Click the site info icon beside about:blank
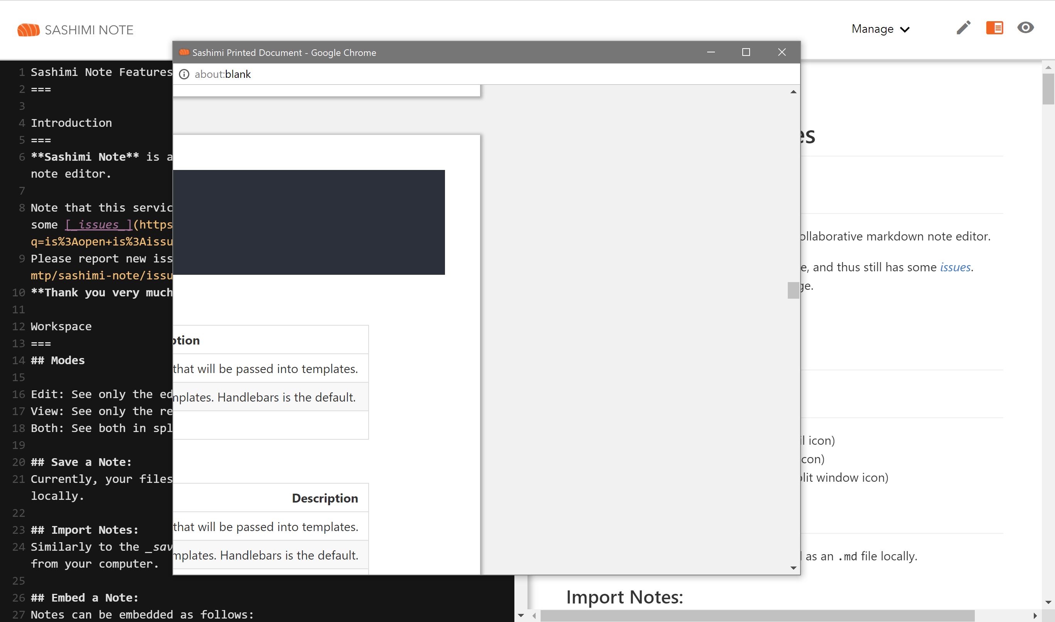The image size is (1055, 622). [184, 74]
